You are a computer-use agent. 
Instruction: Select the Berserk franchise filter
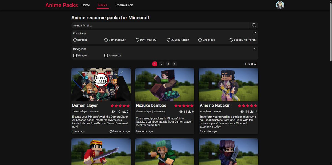point(80,40)
